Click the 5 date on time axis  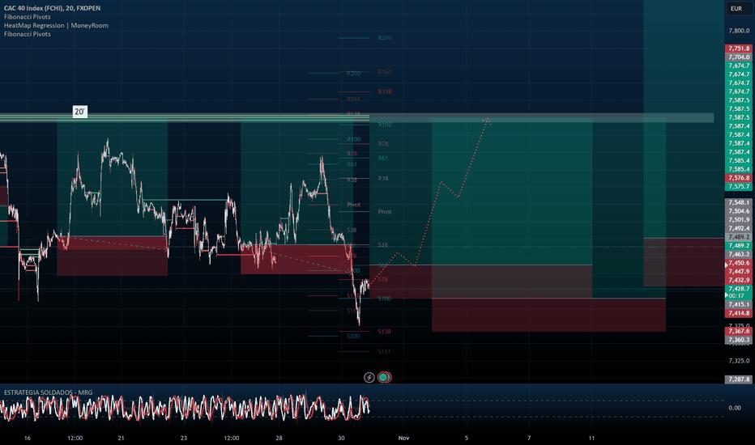466,439
